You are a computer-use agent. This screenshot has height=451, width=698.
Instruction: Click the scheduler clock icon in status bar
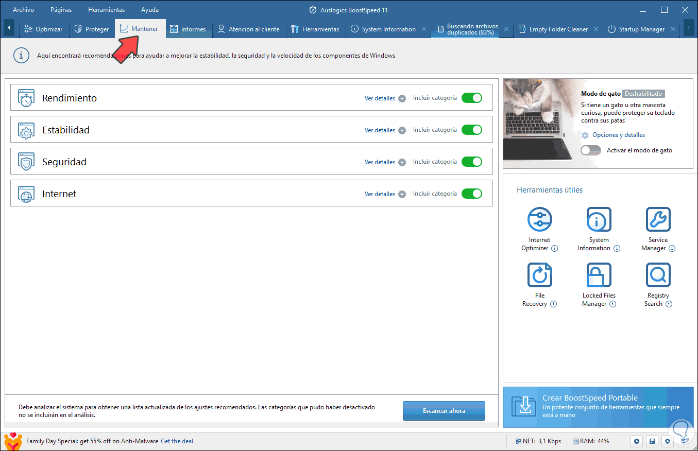[637, 441]
